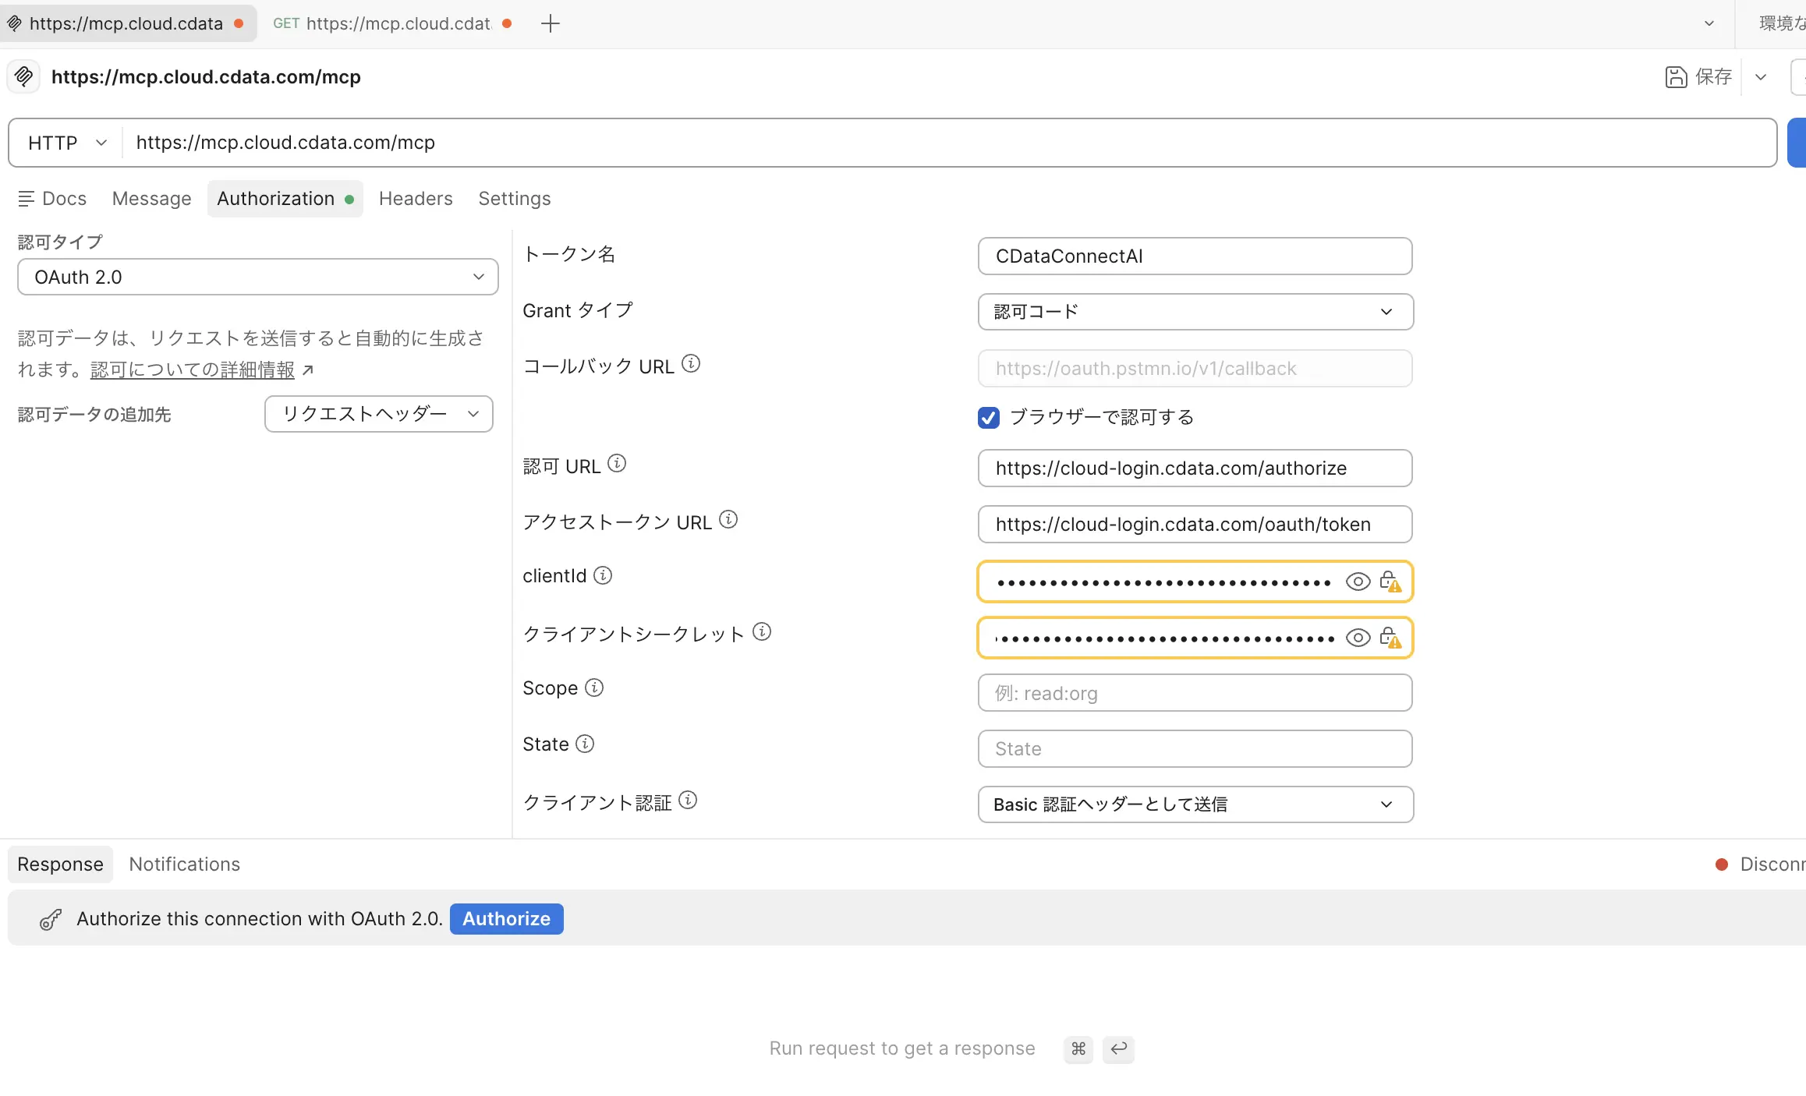Open the 認可タイプ OAuth 2.0 dropdown
Image resolution: width=1806 pixels, height=1096 pixels.
pos(257,277)
